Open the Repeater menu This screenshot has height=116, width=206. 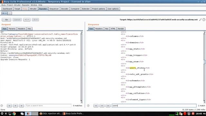[x=26, y=5]
